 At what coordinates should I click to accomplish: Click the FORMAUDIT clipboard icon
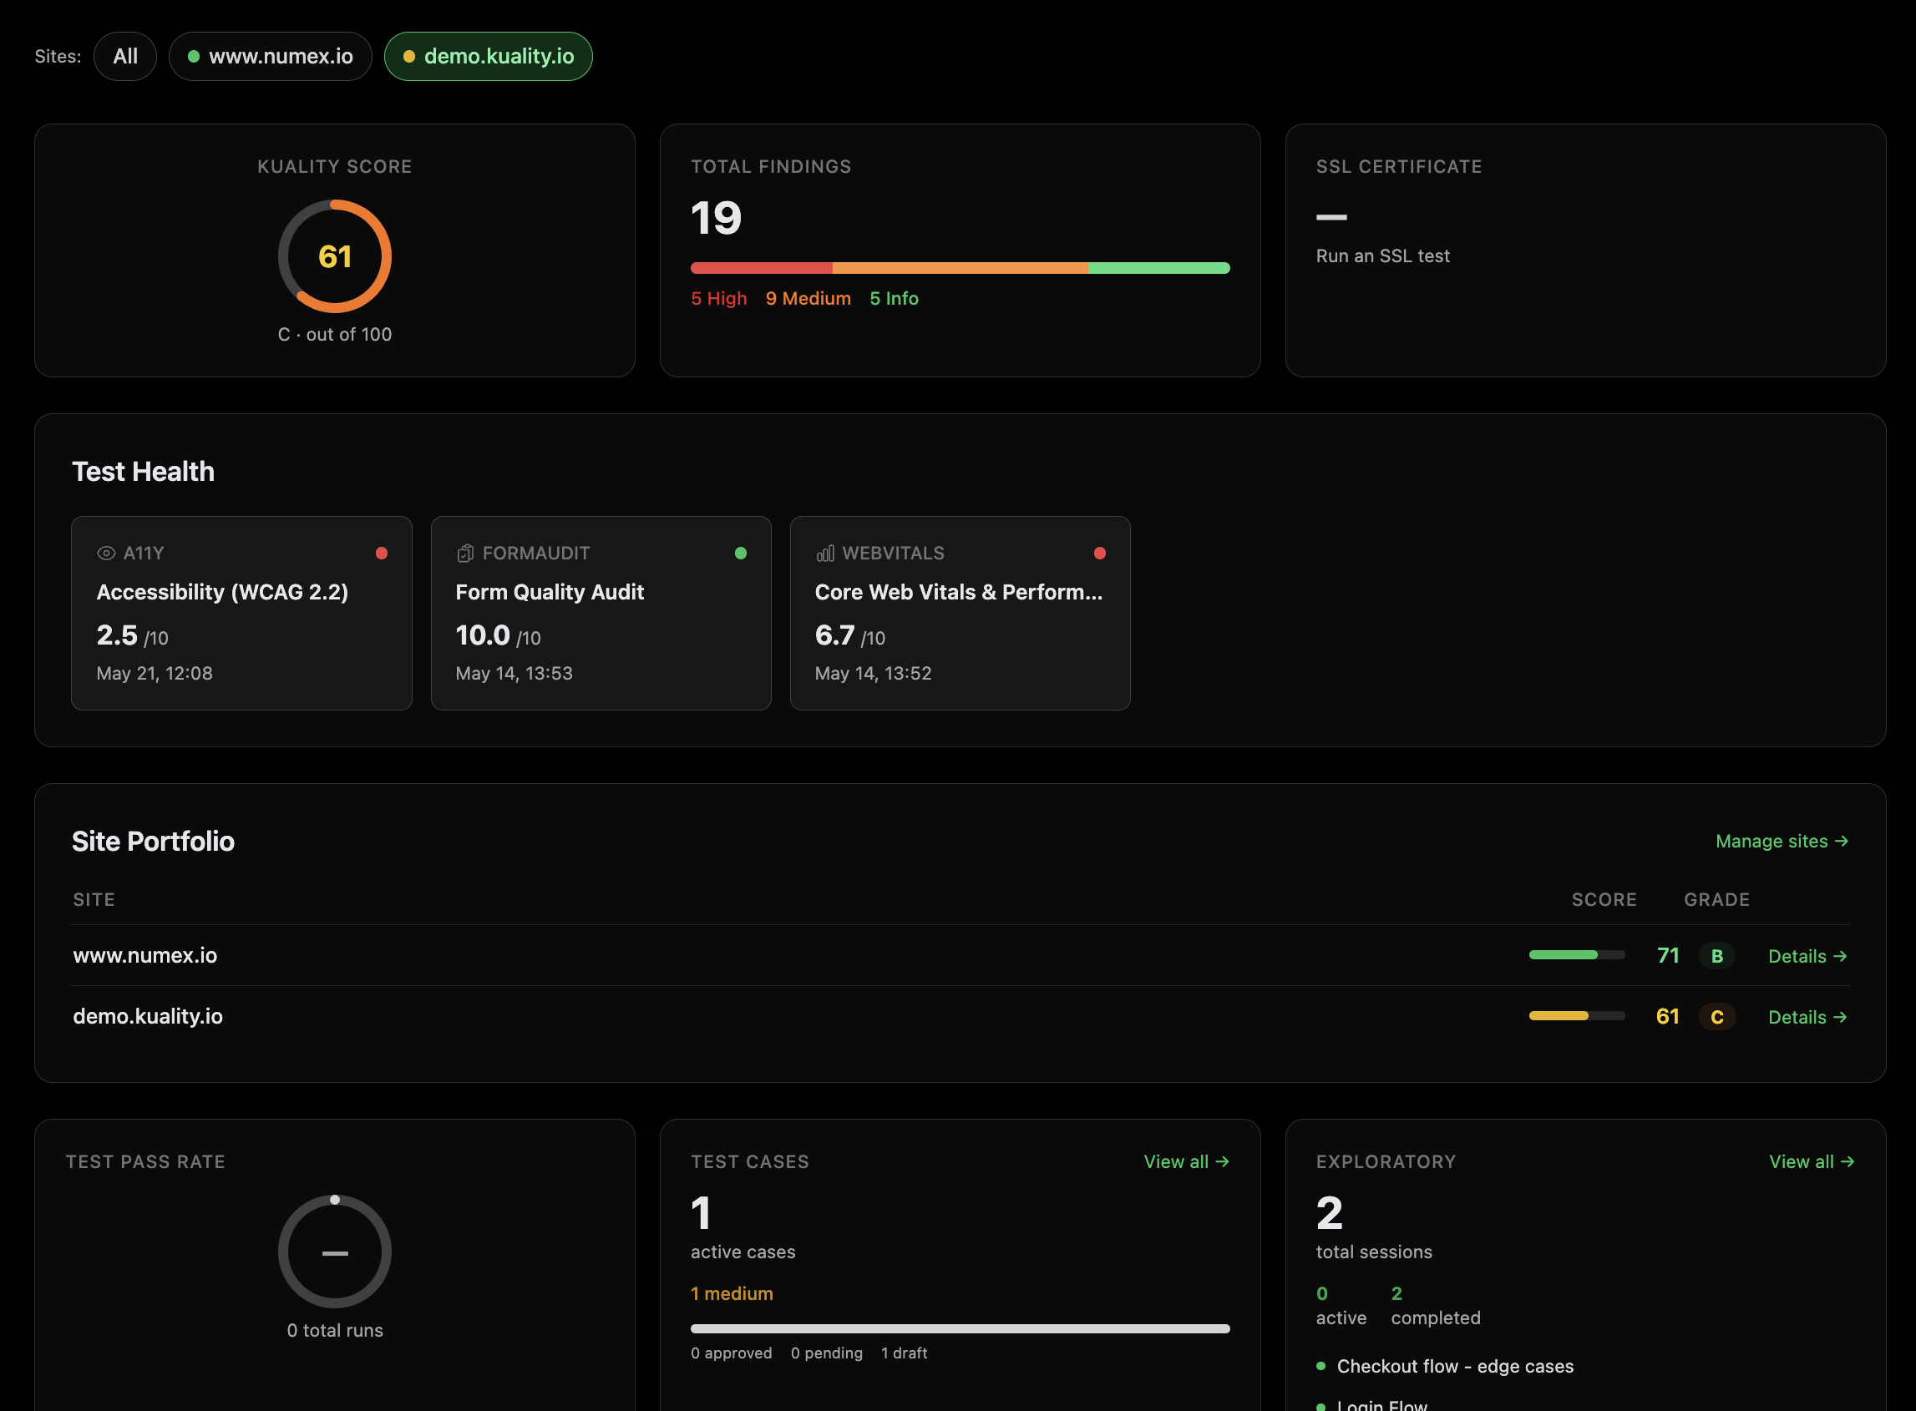pos(464,554)
